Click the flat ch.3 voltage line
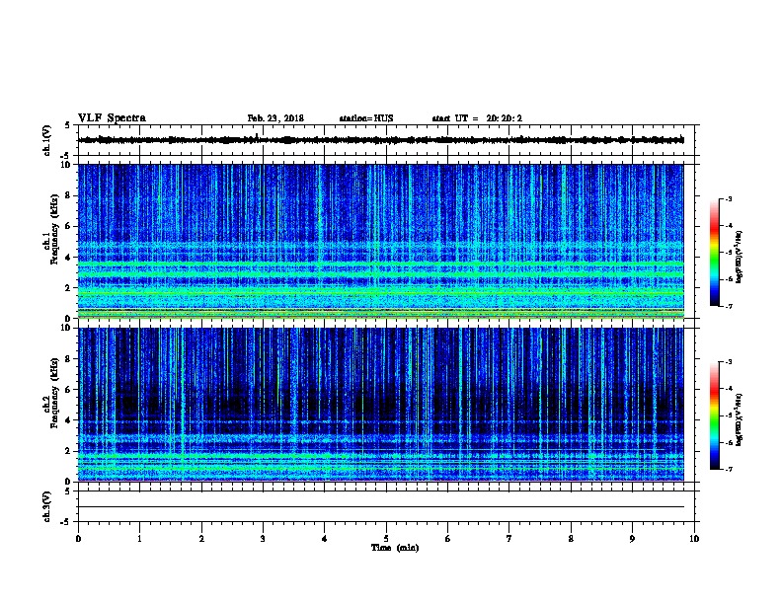 (x=381, y=507)
